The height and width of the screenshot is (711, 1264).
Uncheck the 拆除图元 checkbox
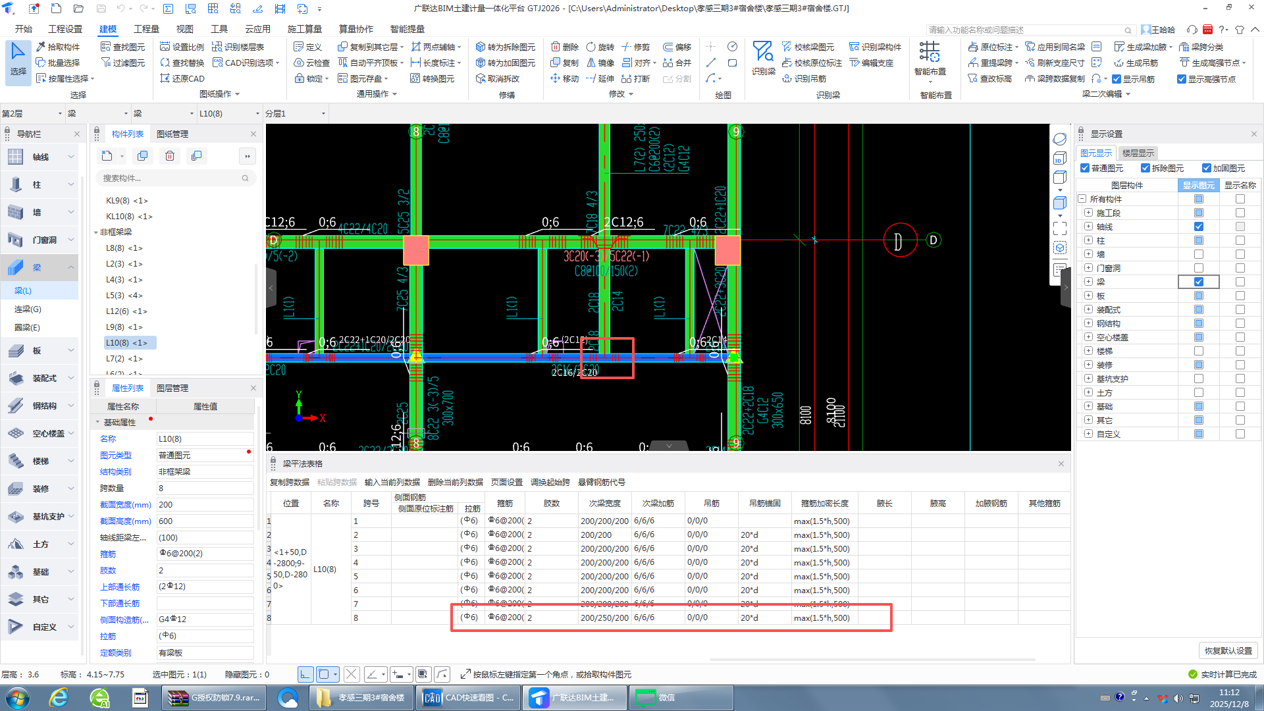click(1145, 168)
